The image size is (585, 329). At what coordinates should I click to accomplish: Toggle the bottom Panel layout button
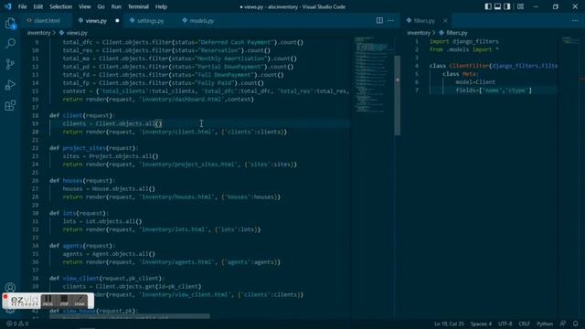(x=497, y=6)
